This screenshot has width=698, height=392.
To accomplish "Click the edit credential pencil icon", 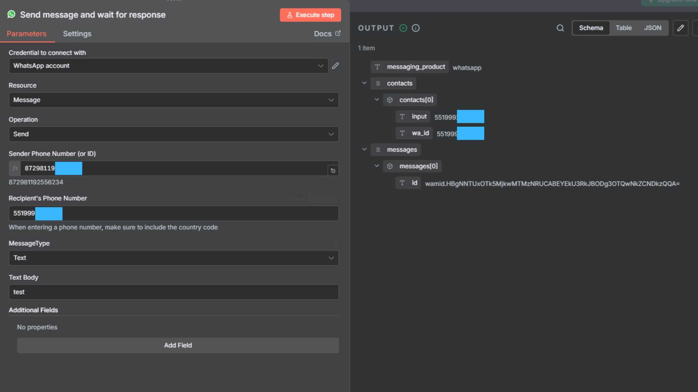I will pos(335,66).
